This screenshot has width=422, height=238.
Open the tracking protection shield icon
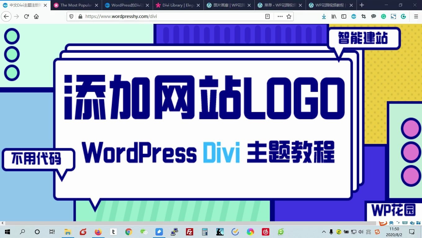coord(72,16)
